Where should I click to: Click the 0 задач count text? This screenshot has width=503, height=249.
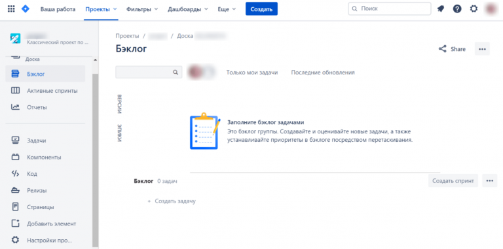tap(167, 181)
